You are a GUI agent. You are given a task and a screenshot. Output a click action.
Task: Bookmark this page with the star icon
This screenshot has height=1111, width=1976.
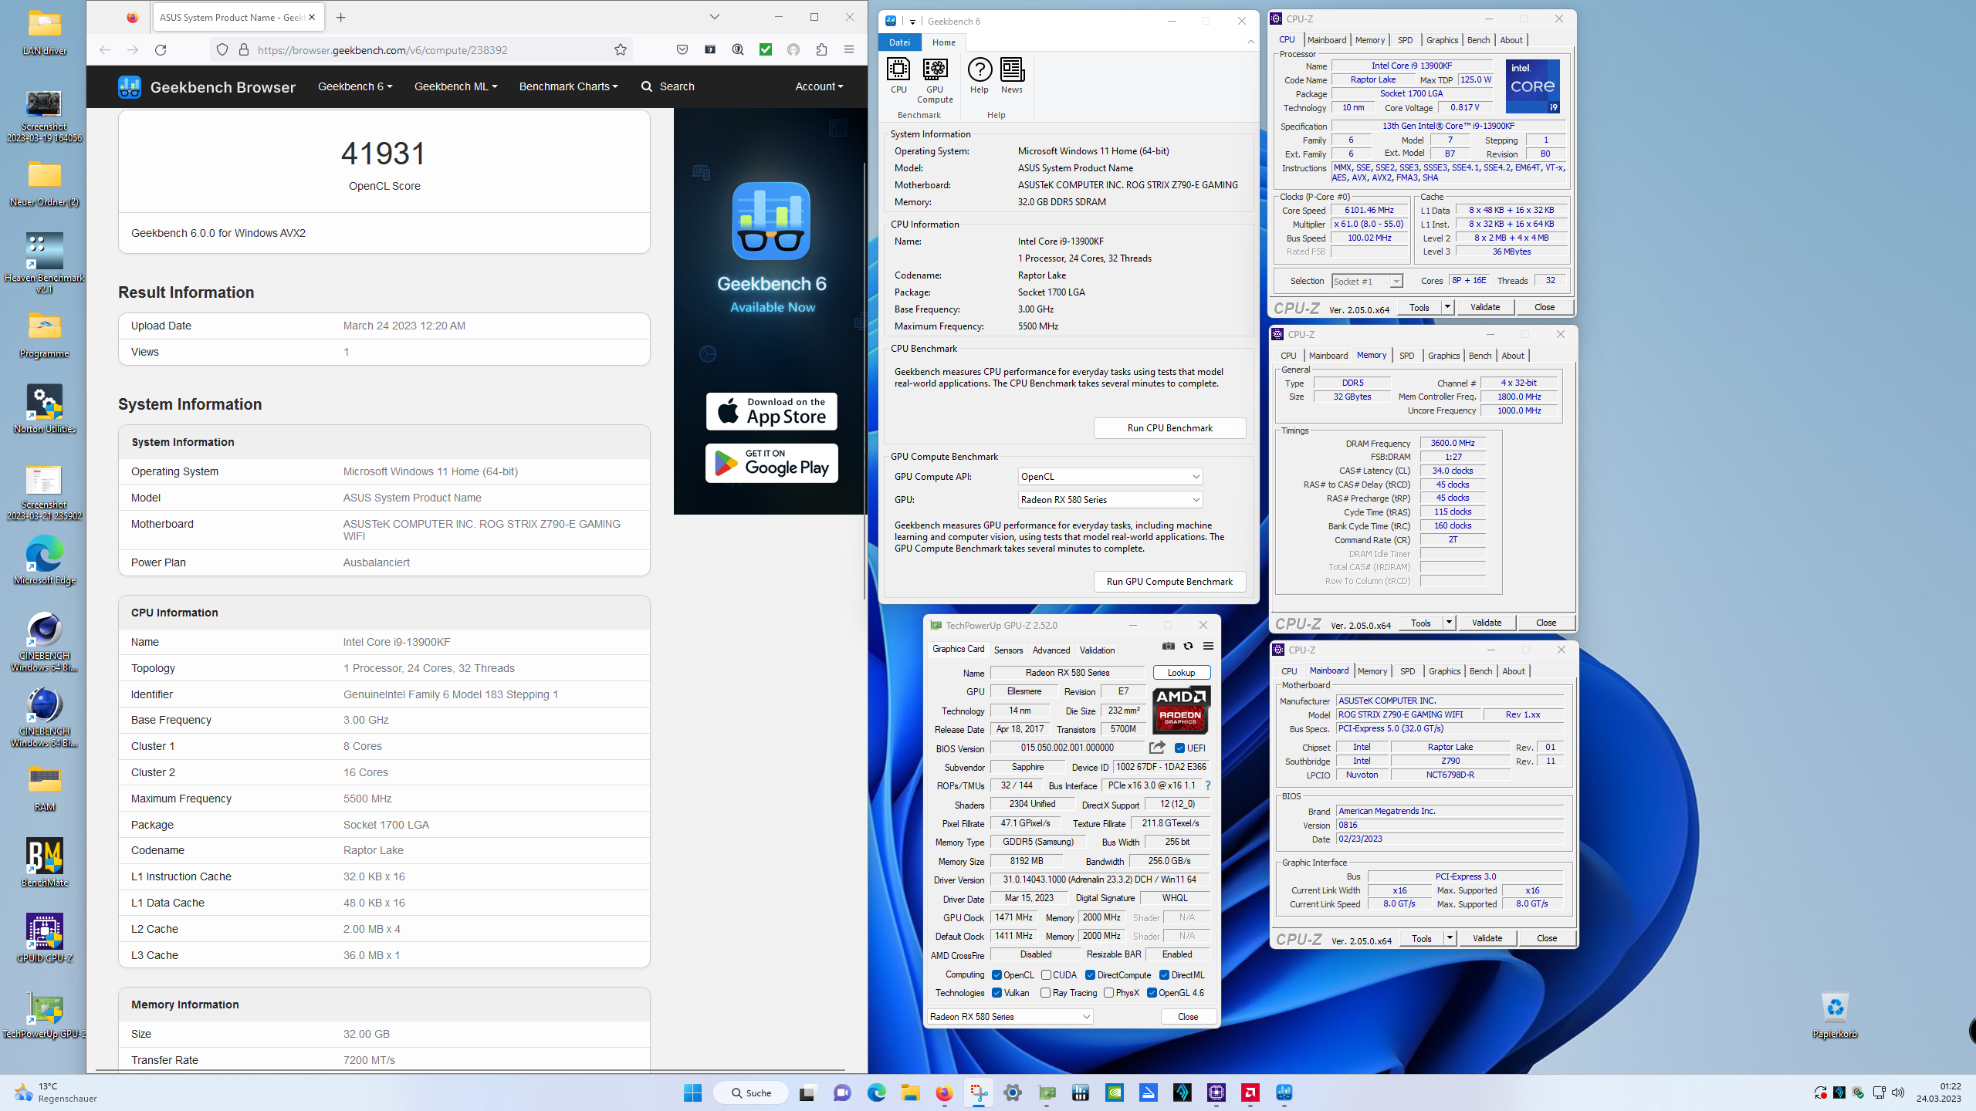pyautogui.click(x=621, y=50)
